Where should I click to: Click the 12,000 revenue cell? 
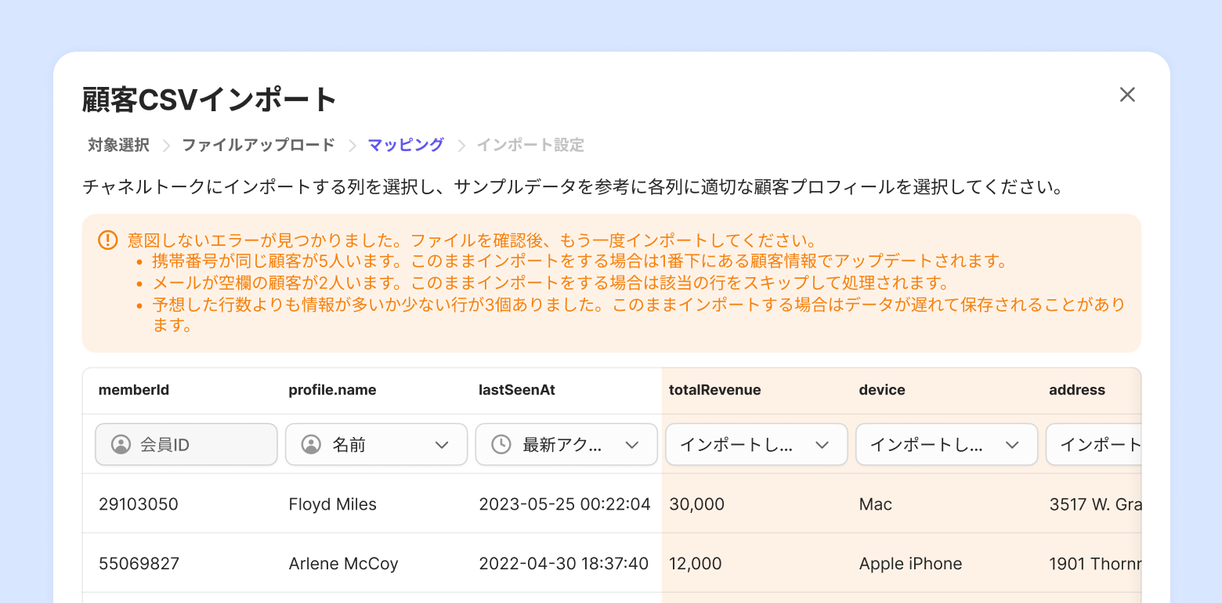[696, 564]
